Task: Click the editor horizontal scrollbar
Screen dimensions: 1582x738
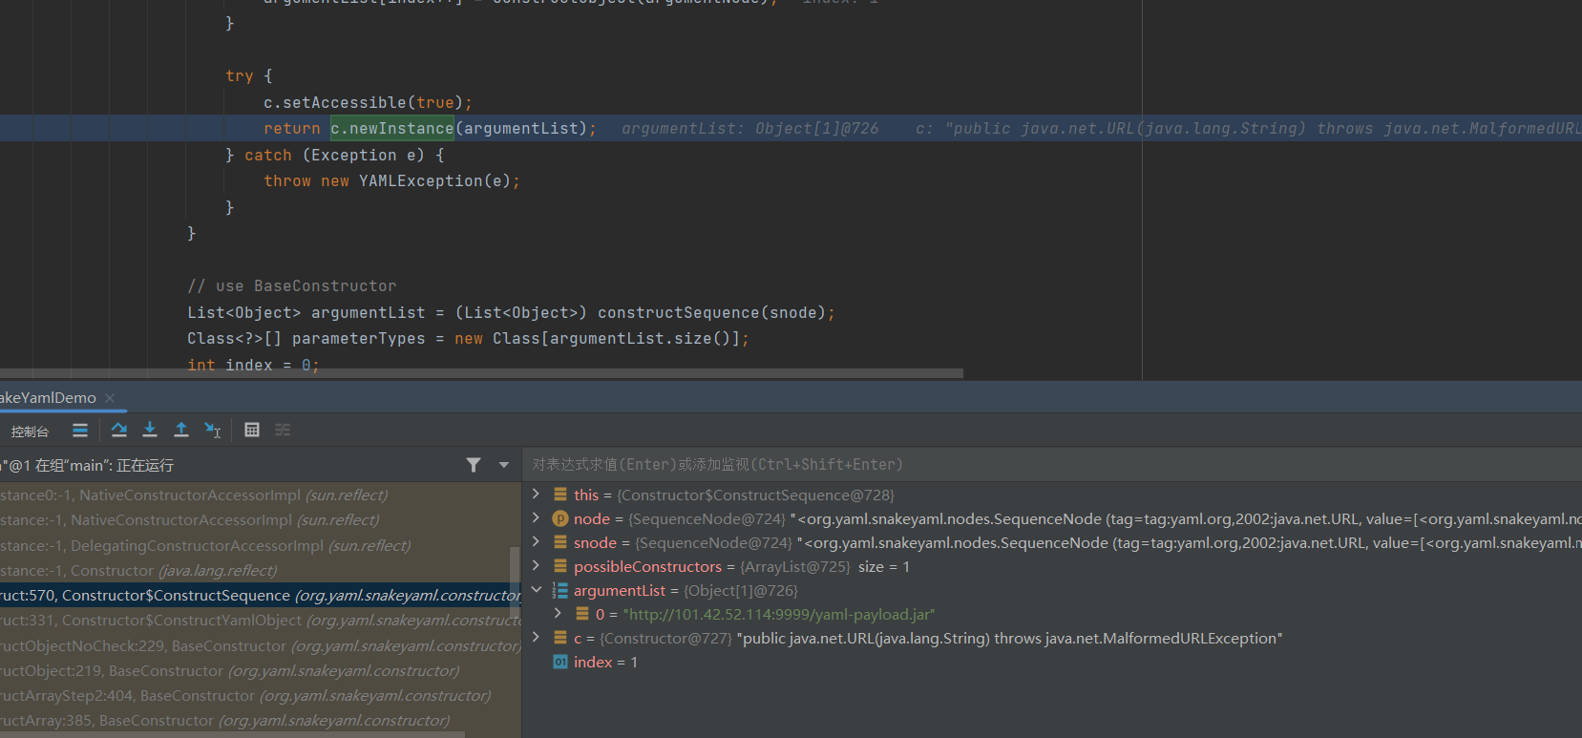Action: (481, 373)
